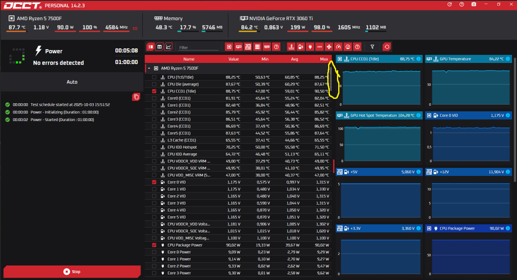Sort the table by the Name column
This screenshot has height=280, width=517.
(188, 59)
